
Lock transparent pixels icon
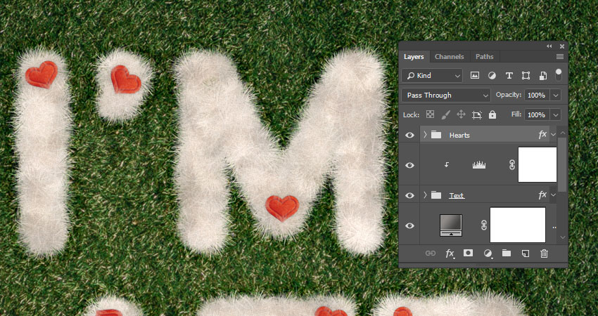pyautogui.click(x=430, y=114)
